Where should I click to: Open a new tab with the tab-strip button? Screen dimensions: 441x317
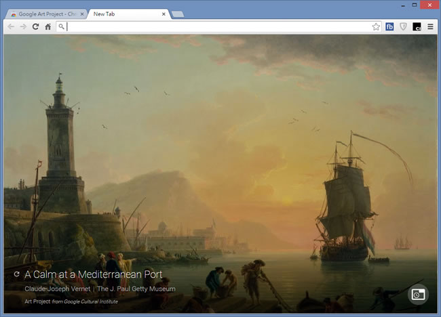click(x=178, y=14)
